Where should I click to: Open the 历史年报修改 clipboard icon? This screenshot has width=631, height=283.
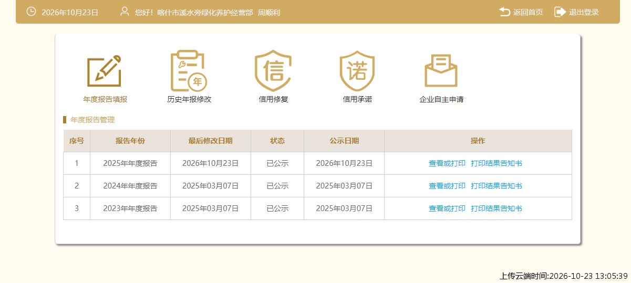click(x=189, y=70)
